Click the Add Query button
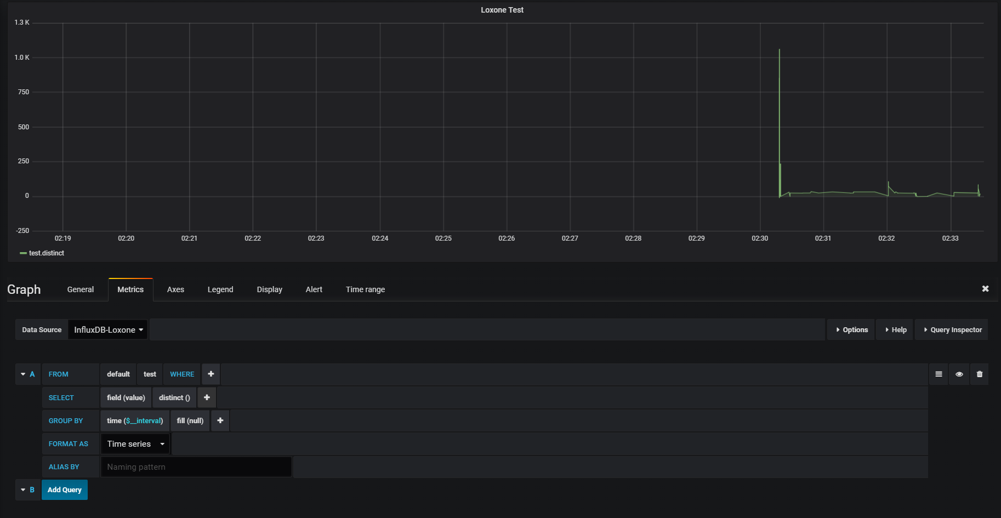The height and width of the screenshot is (518, 1001). pos(65,490)
